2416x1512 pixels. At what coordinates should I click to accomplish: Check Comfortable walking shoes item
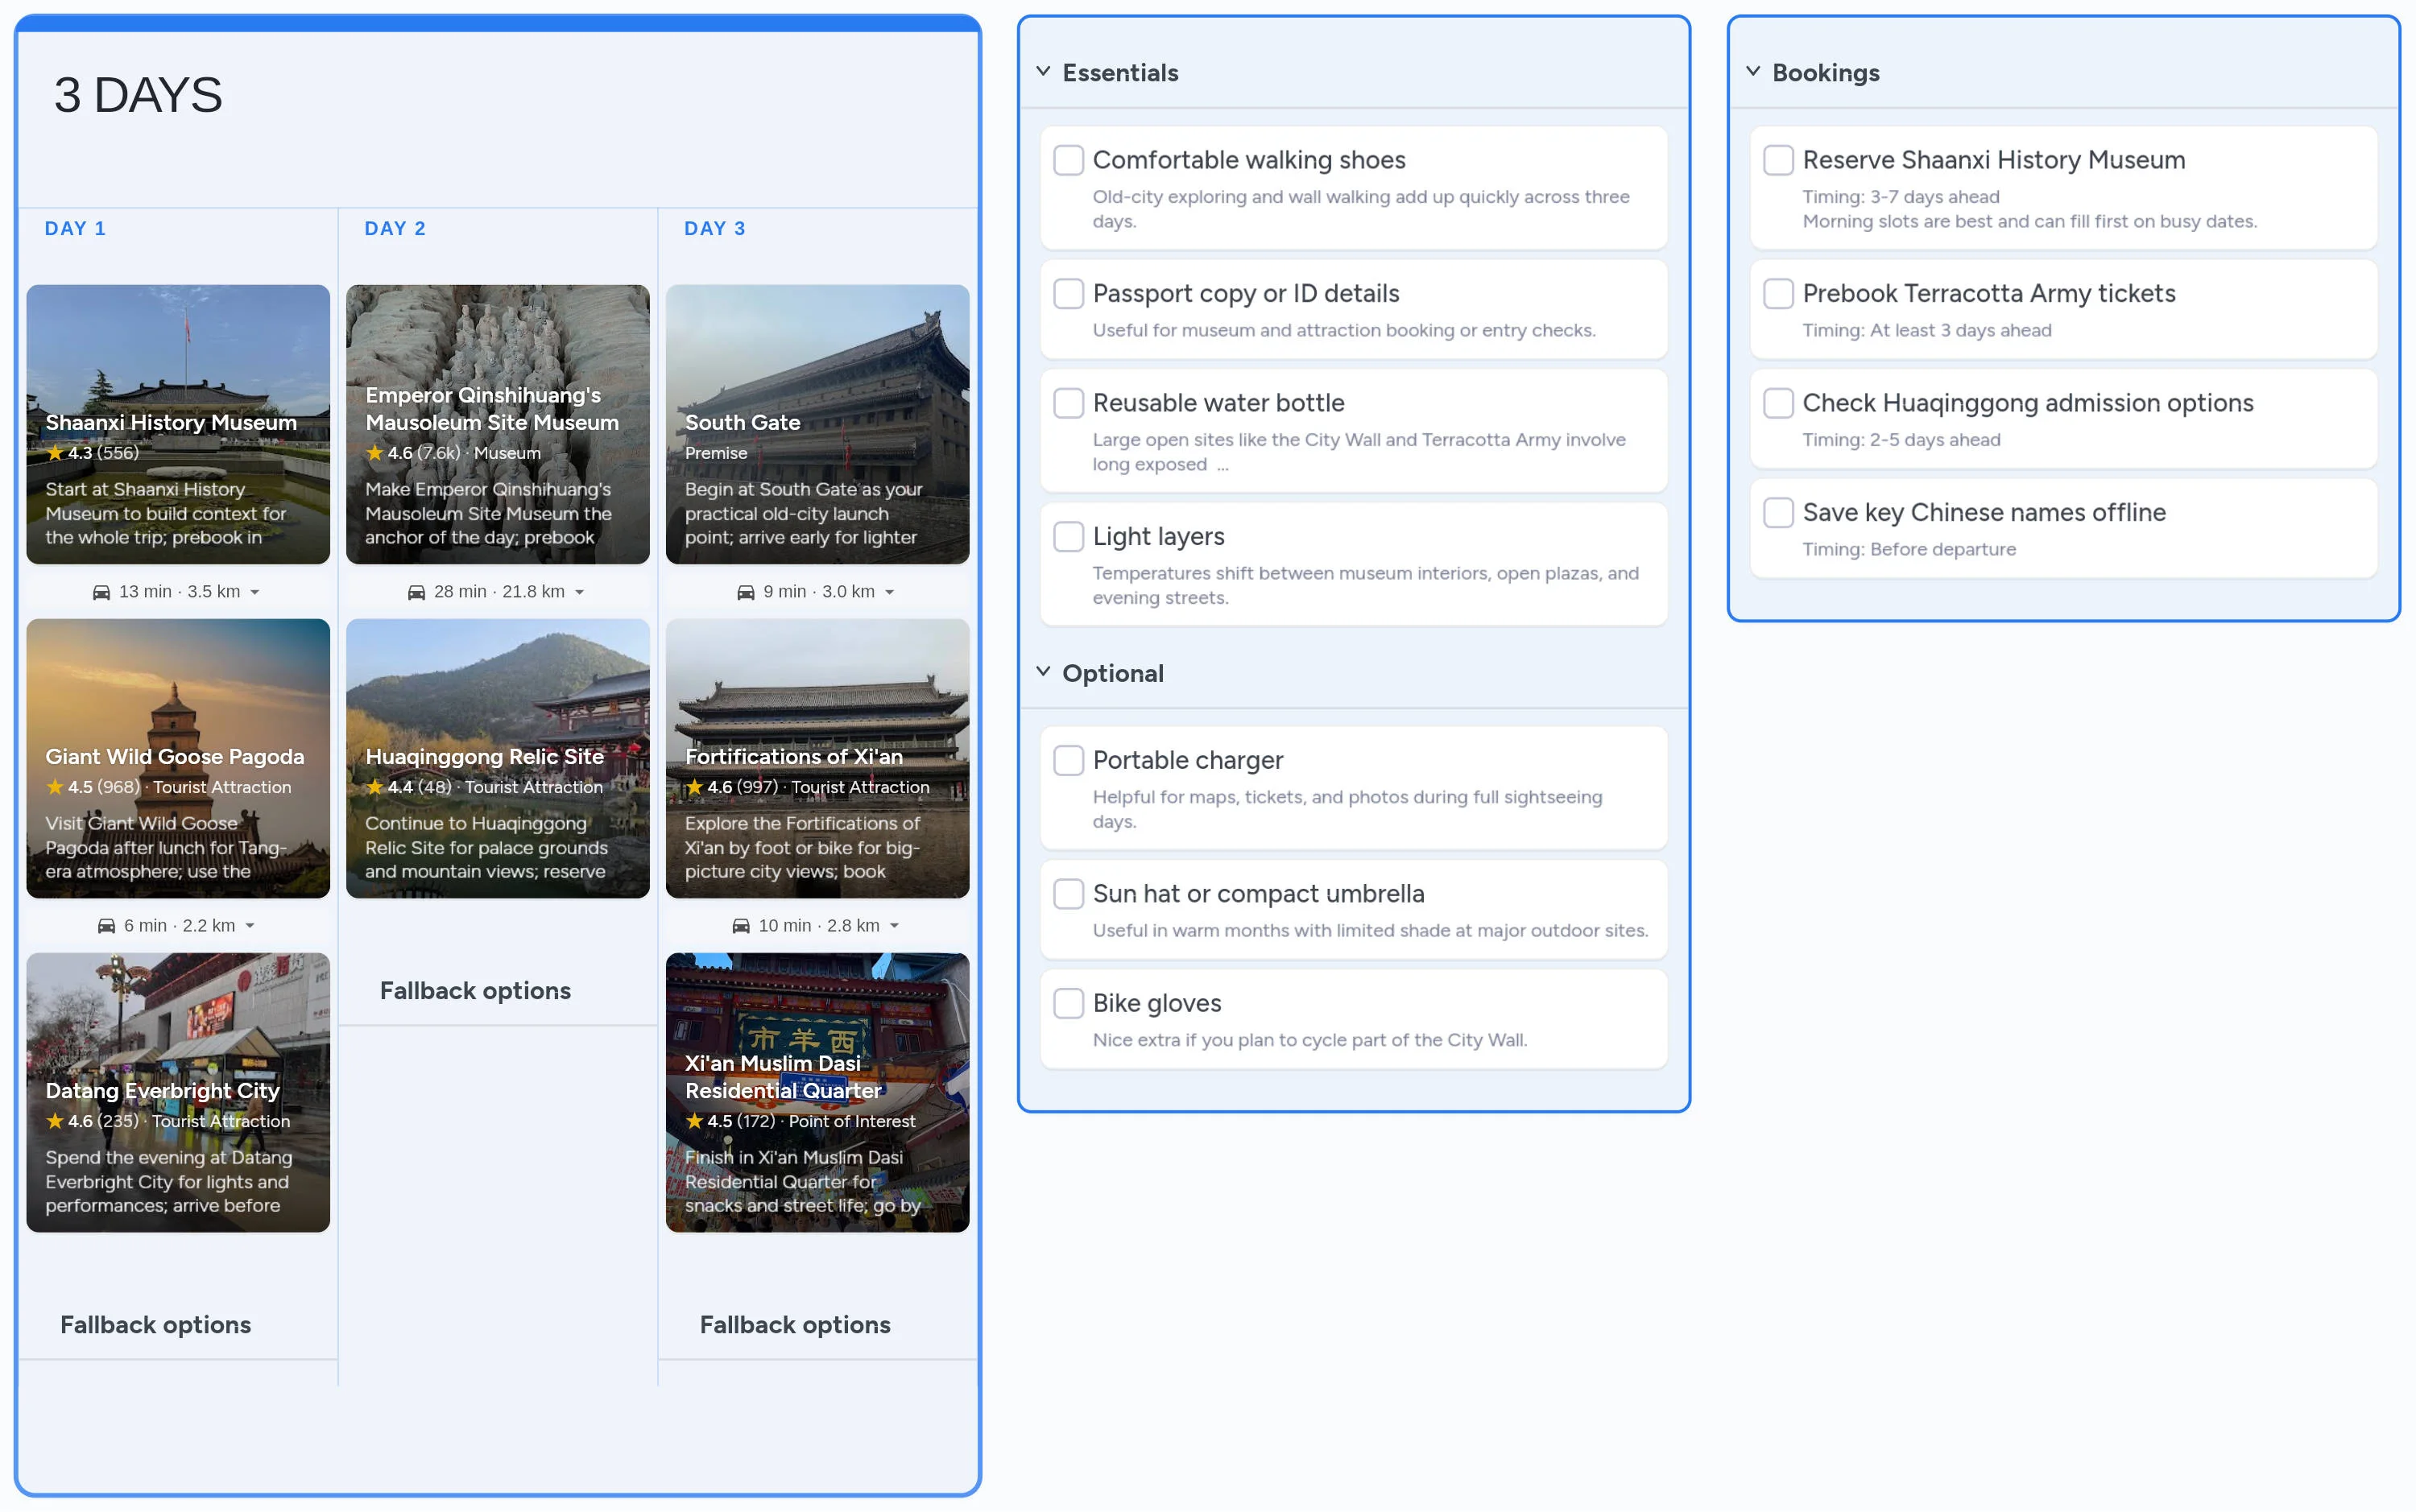pyautogui.click(x=1068, y=160)
